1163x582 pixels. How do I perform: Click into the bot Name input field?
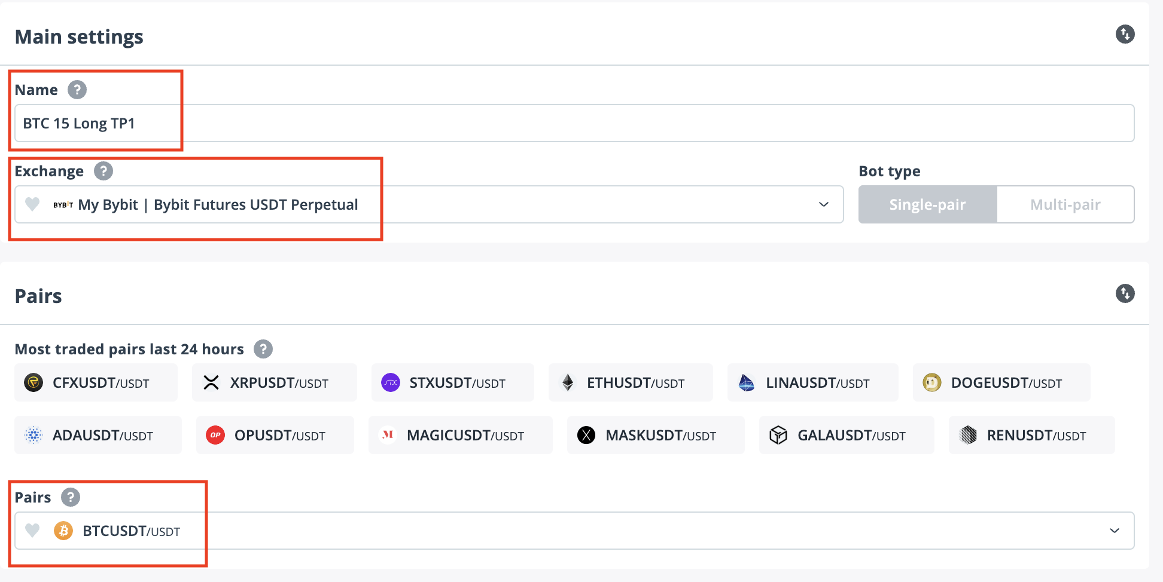point(574,123)
